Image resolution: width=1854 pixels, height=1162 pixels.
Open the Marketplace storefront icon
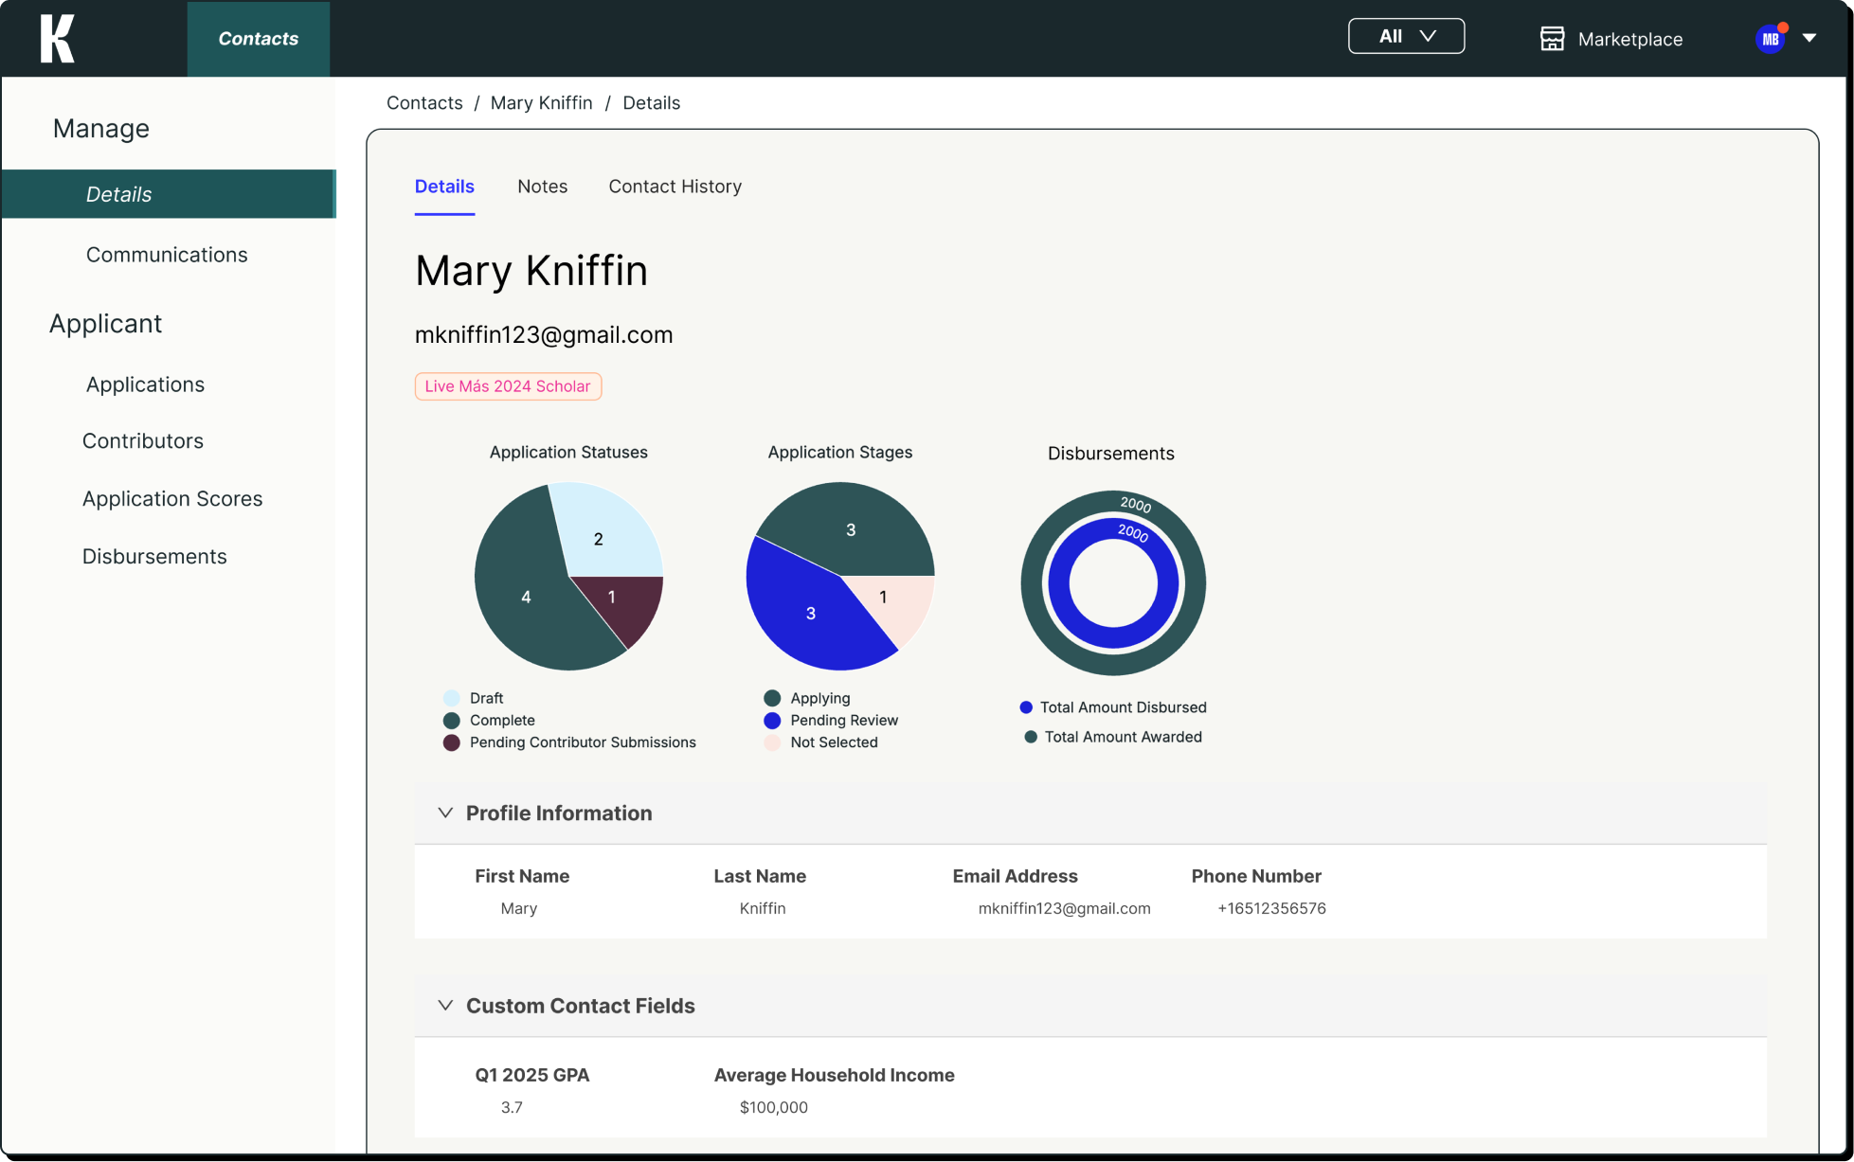pyautogui.click(x=1552, y=39)
